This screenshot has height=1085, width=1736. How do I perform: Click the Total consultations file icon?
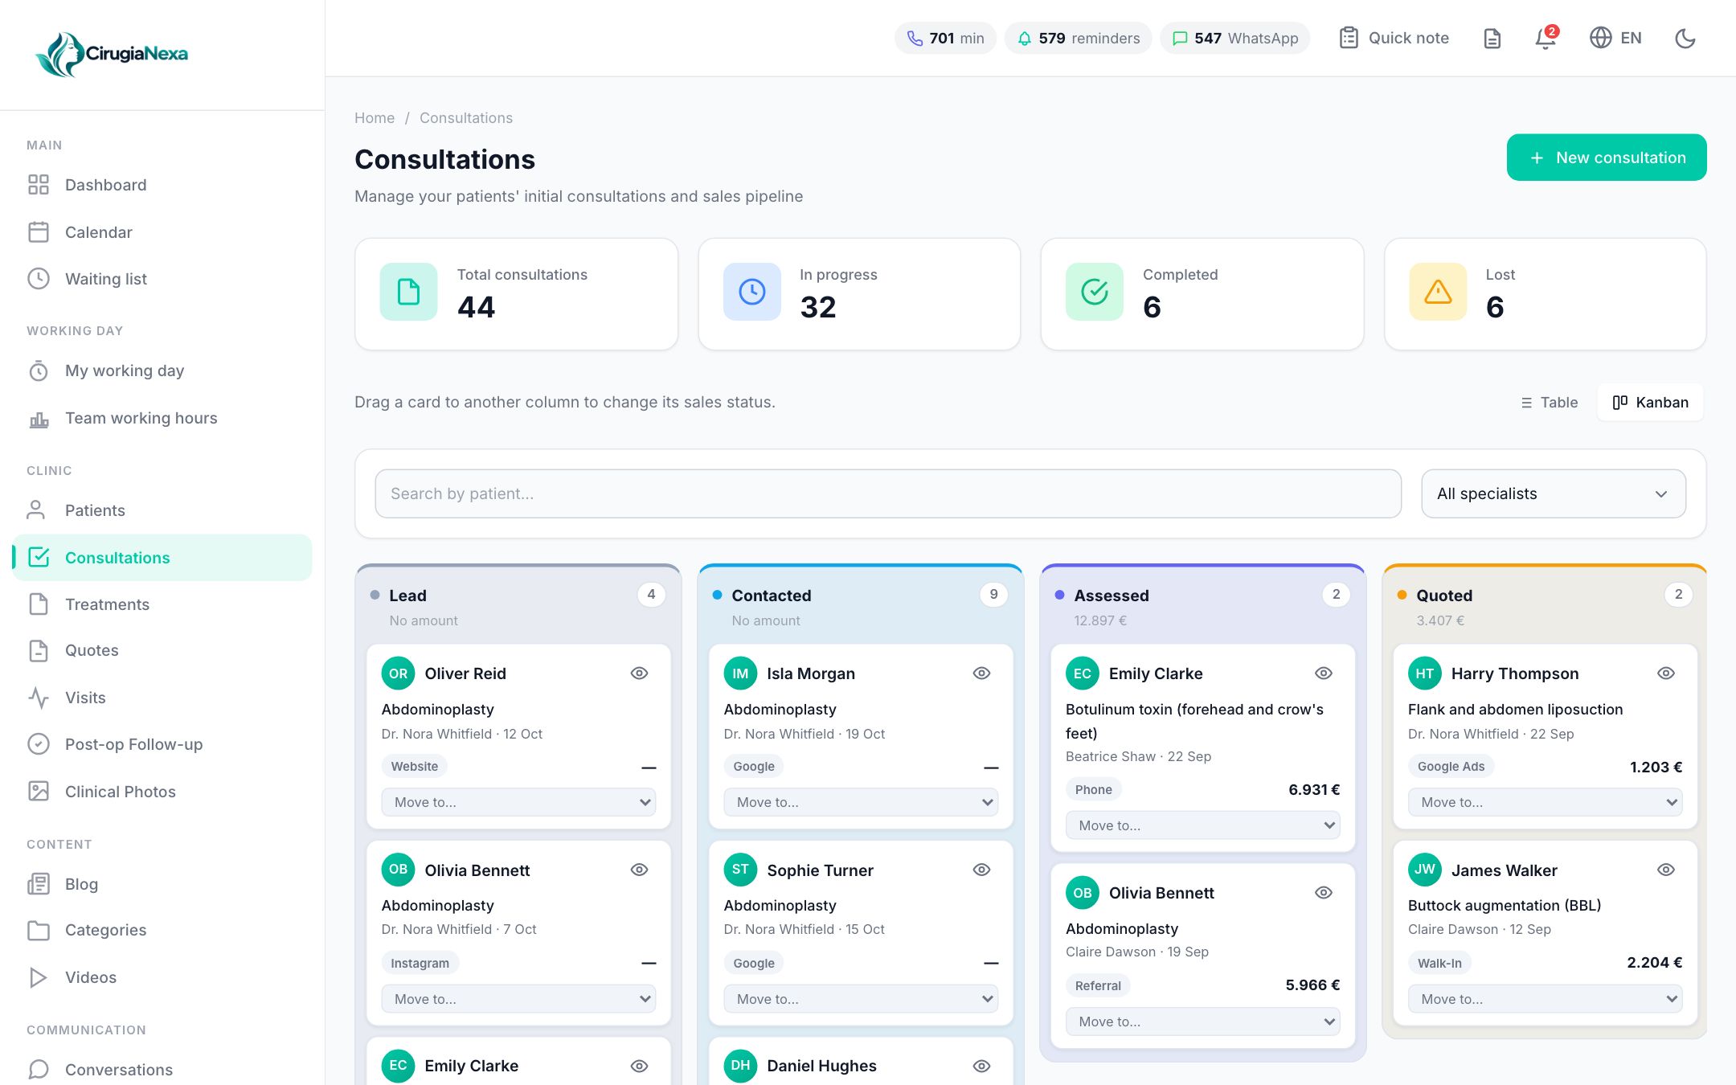point(408,292)
